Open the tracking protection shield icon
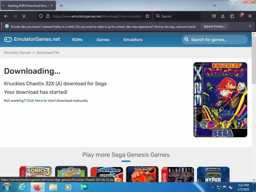 pyautogui.click(x=41, y=16)
